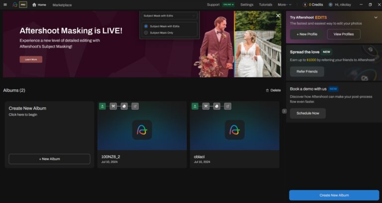Open the 0 Credits balance

(x=316, y=4)
